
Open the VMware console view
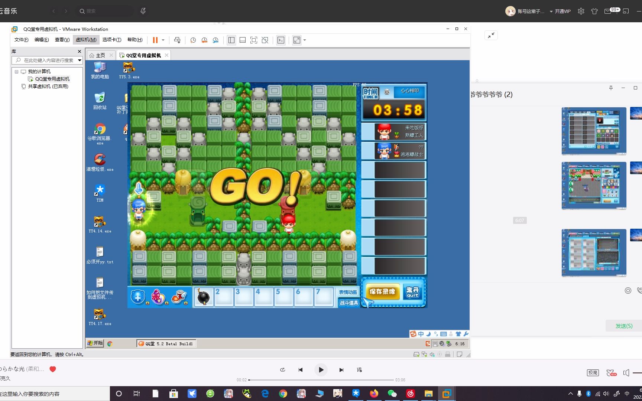(281, 40)
